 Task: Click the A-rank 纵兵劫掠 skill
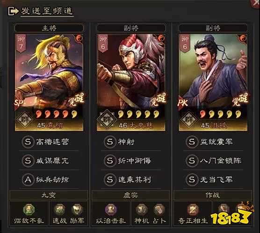pos(49,179)
